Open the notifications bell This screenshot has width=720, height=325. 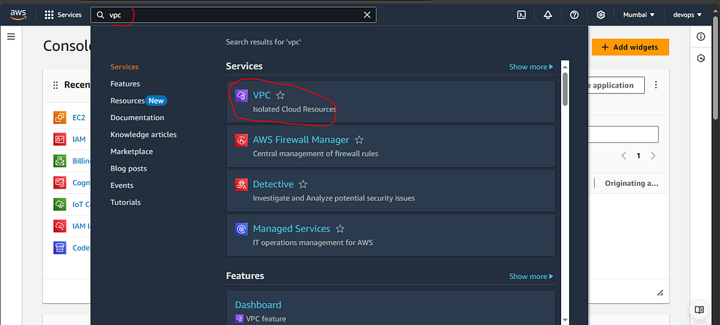coord(547,15)
